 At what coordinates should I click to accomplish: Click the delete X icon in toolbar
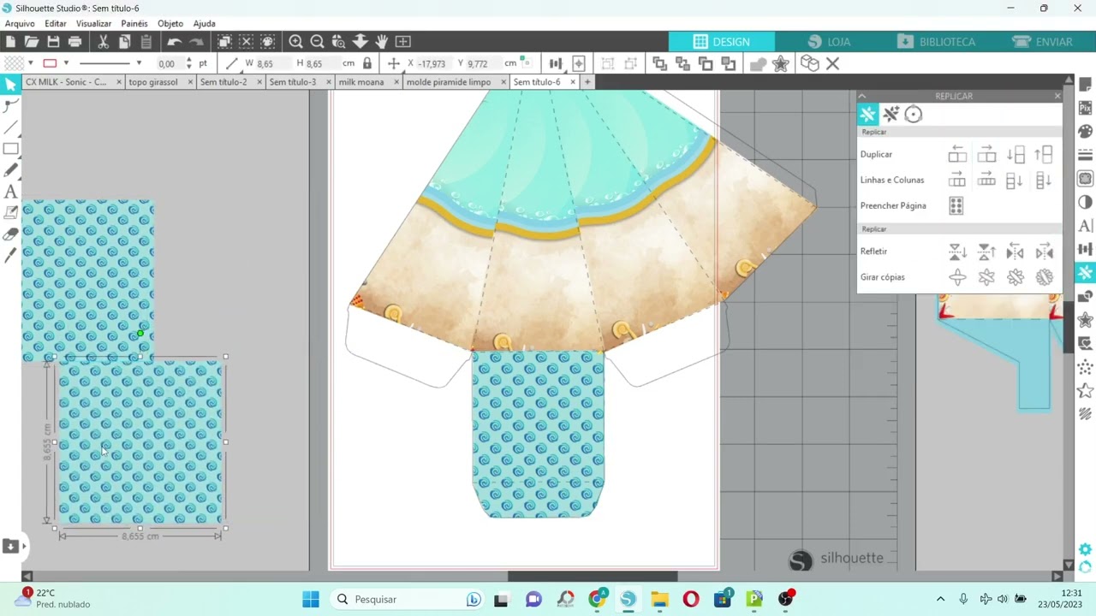click(832, 63)
